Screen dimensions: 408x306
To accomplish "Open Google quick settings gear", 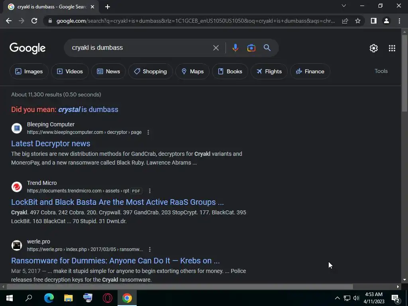I will 374,48.
